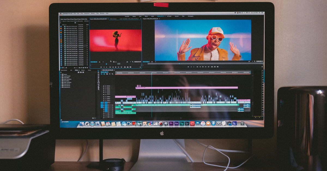The height and width of the screenshot is (171, 327).
Task: Select the Pen tool
Action: (98, 86)
